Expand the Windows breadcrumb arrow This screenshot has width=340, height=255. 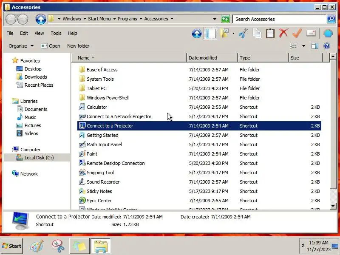point(85,19)
